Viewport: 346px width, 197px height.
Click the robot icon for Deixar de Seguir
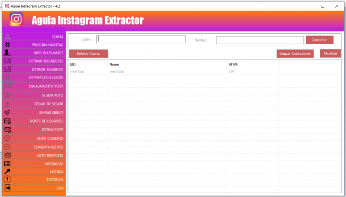7,104
